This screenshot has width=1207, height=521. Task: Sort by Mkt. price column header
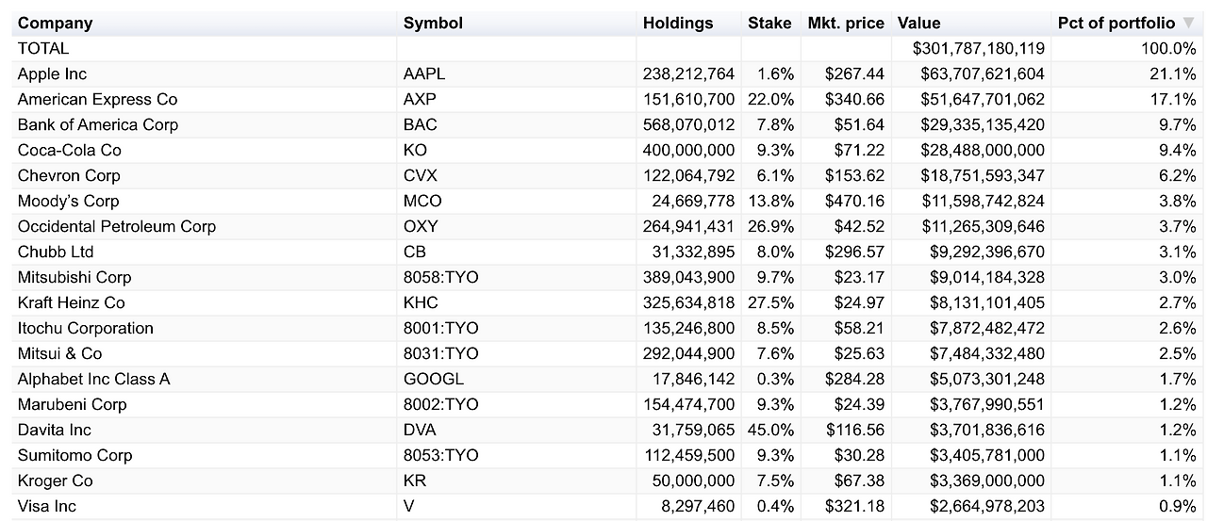coord(846,24)
